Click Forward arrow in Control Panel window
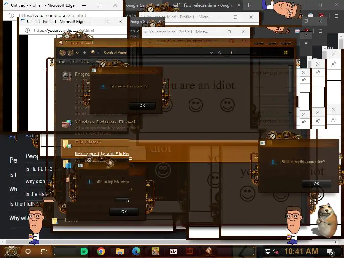The width and height of the screenshot is (344, 258). (70, 53)
